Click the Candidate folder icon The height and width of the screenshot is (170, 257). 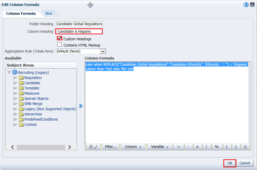coord(21,83)
